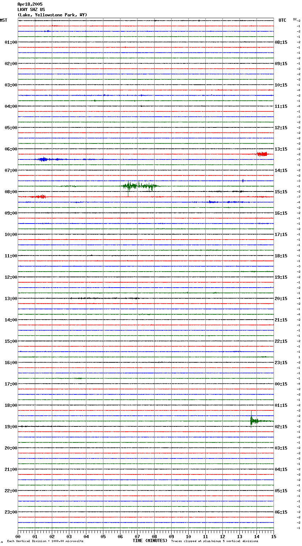Click the Apr18,2005 date title
Viewport: 302px width, 546px height.
click(30, 4)
